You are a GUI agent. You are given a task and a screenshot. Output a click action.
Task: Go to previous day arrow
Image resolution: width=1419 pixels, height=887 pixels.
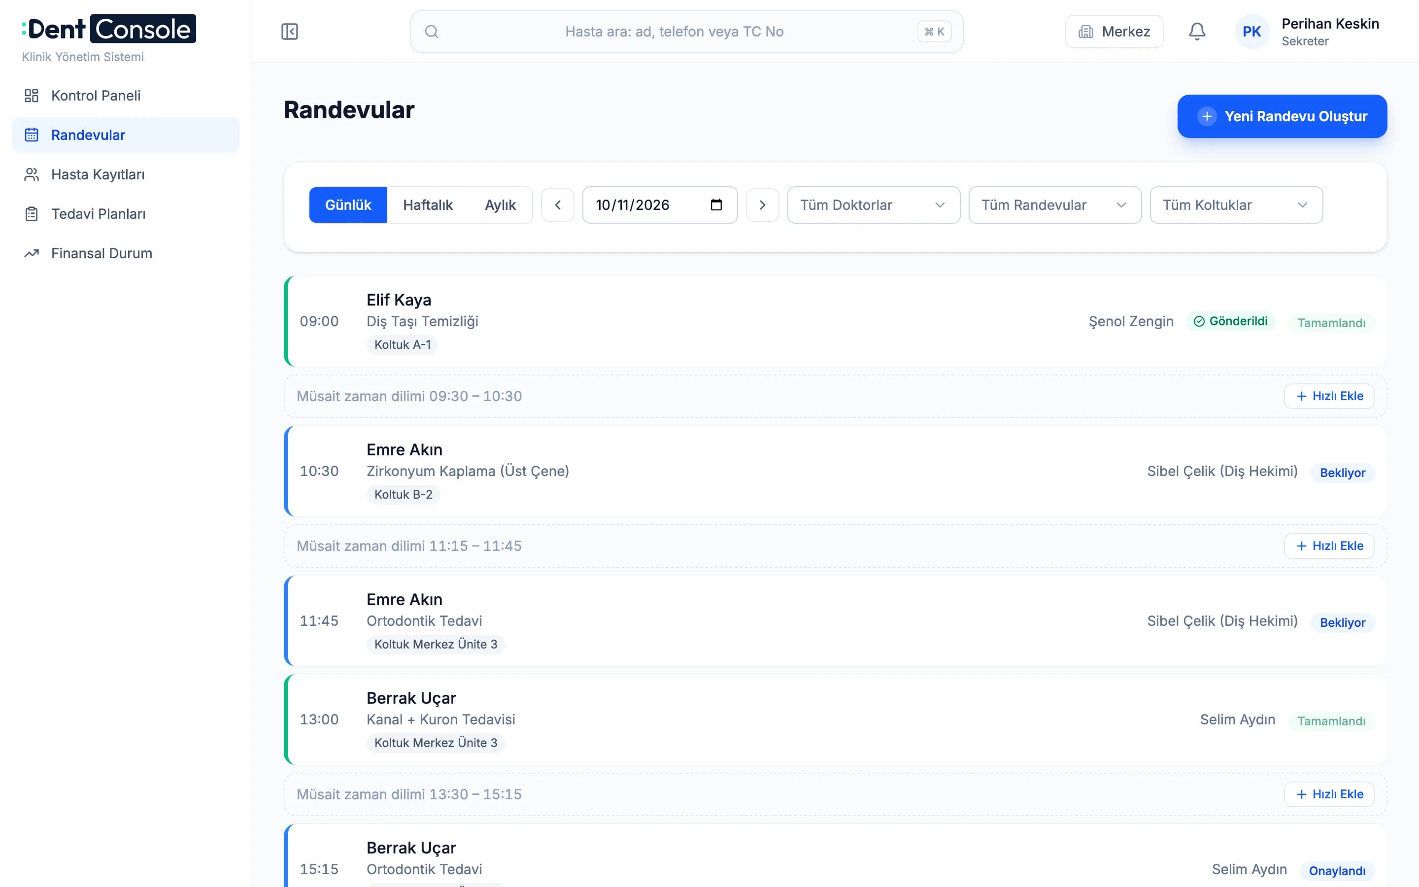coord(558,205)
